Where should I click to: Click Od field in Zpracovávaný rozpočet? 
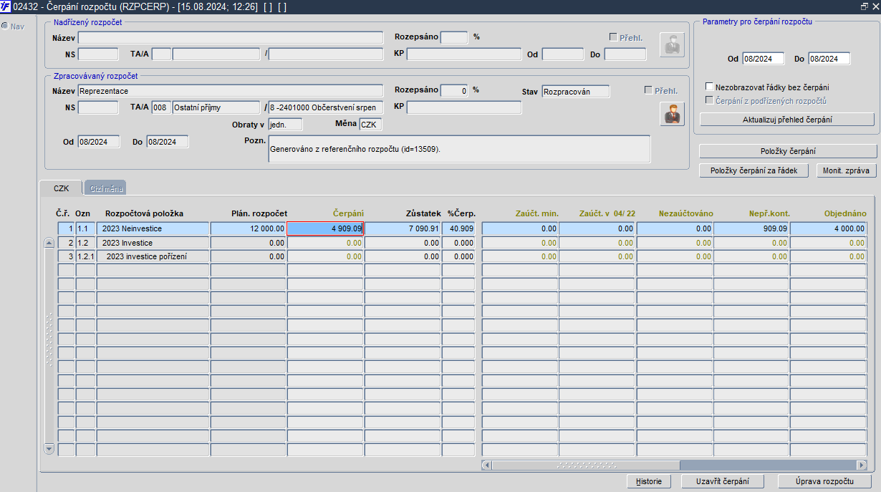(x=98, y=142)
